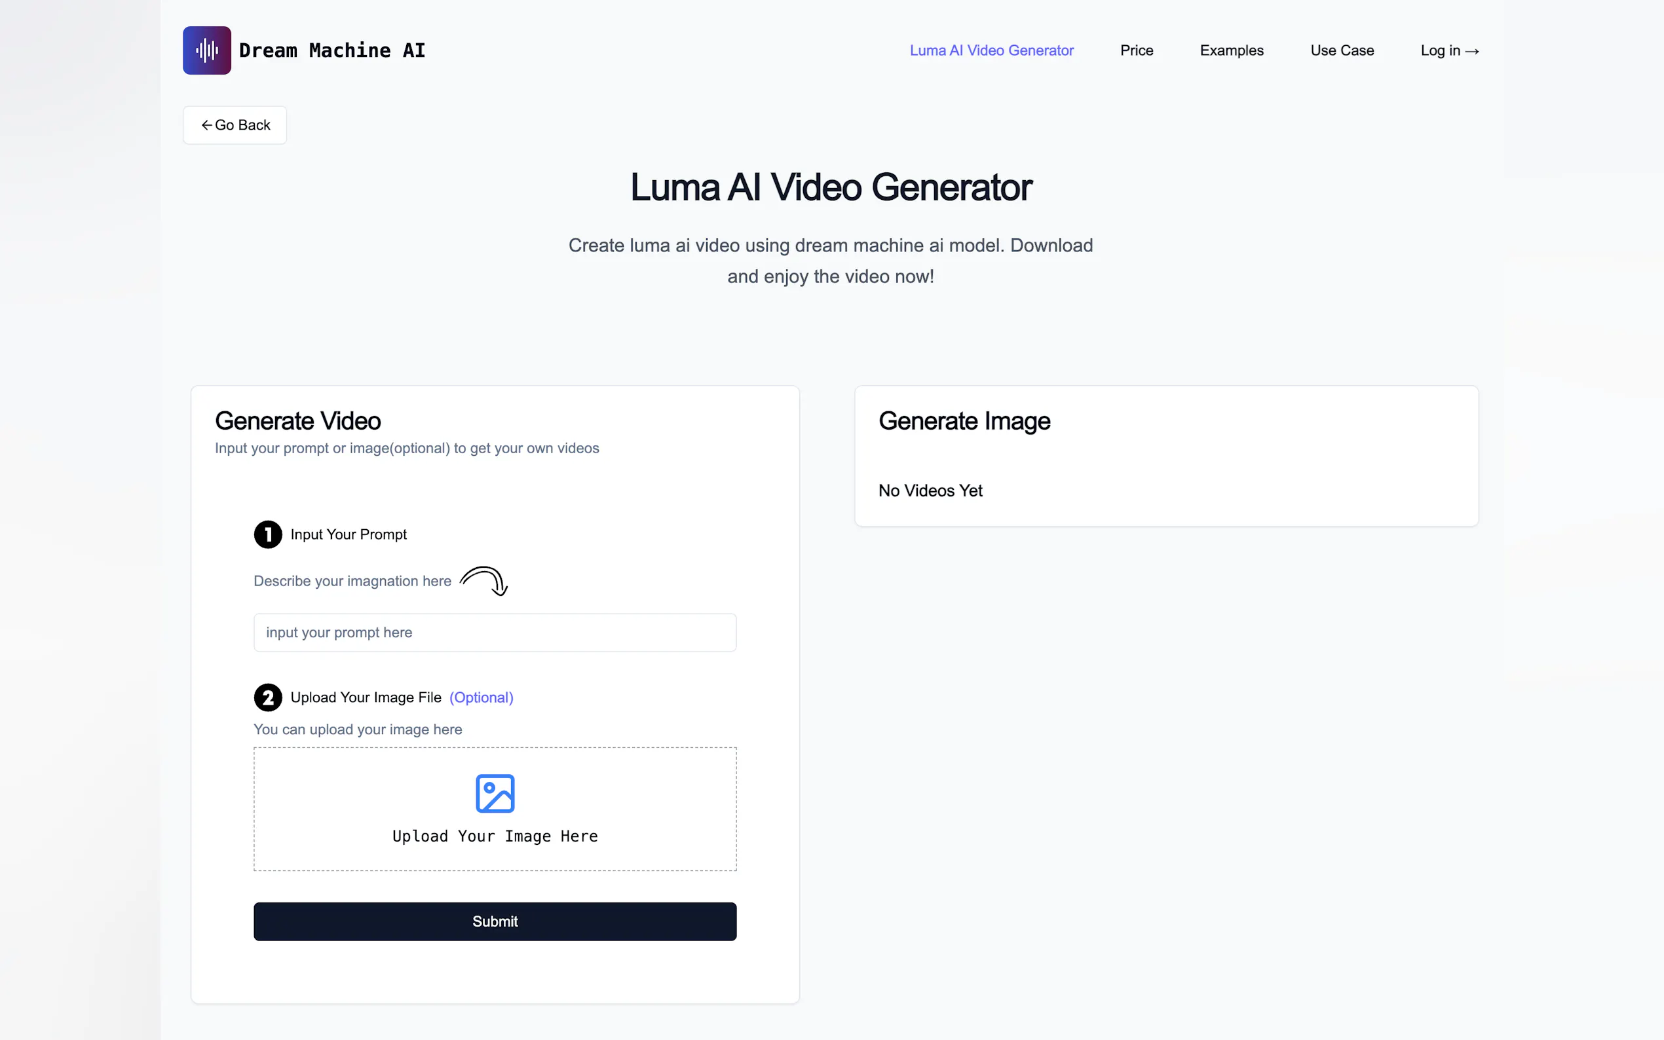Click the Dream Machine AI brand text
Viewport: 1664px width, 1040px height.
pyautogui.click(x=332, y=50)
